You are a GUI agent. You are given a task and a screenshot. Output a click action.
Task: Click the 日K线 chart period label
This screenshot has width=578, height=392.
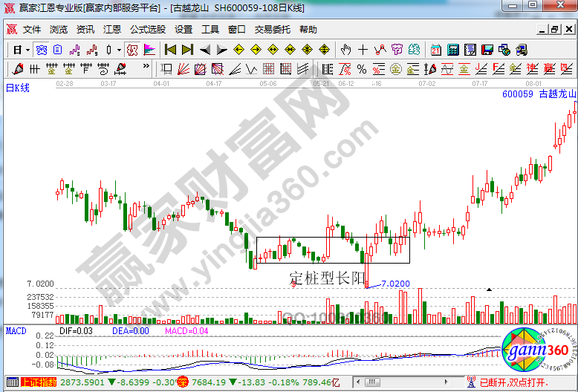coord(18,88)
